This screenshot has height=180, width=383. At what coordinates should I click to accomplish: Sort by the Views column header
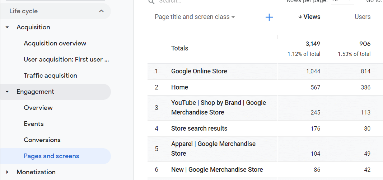309,17
